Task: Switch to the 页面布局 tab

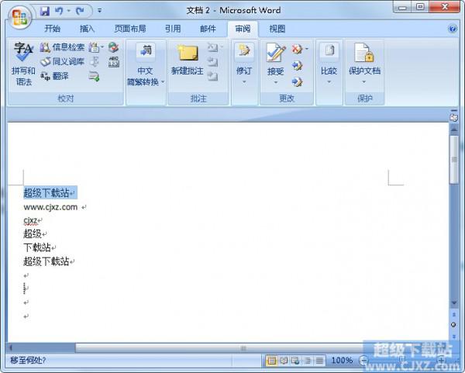Action: (130, 29)
